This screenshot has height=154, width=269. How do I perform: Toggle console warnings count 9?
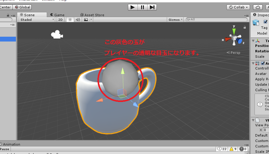[233, 149]
